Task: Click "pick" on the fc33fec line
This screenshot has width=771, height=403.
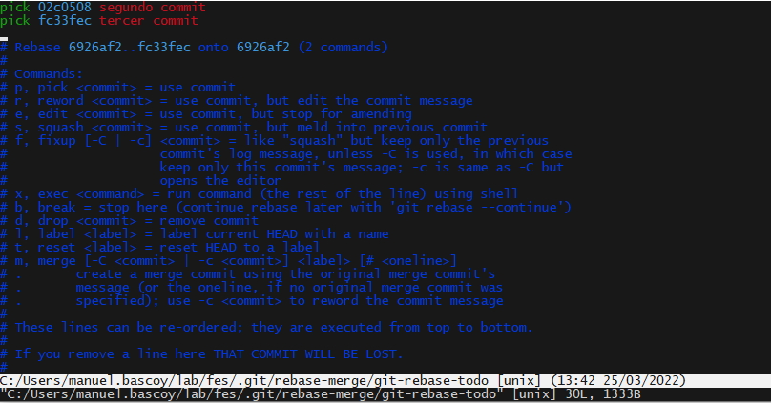Action: [x=15, y=20]
